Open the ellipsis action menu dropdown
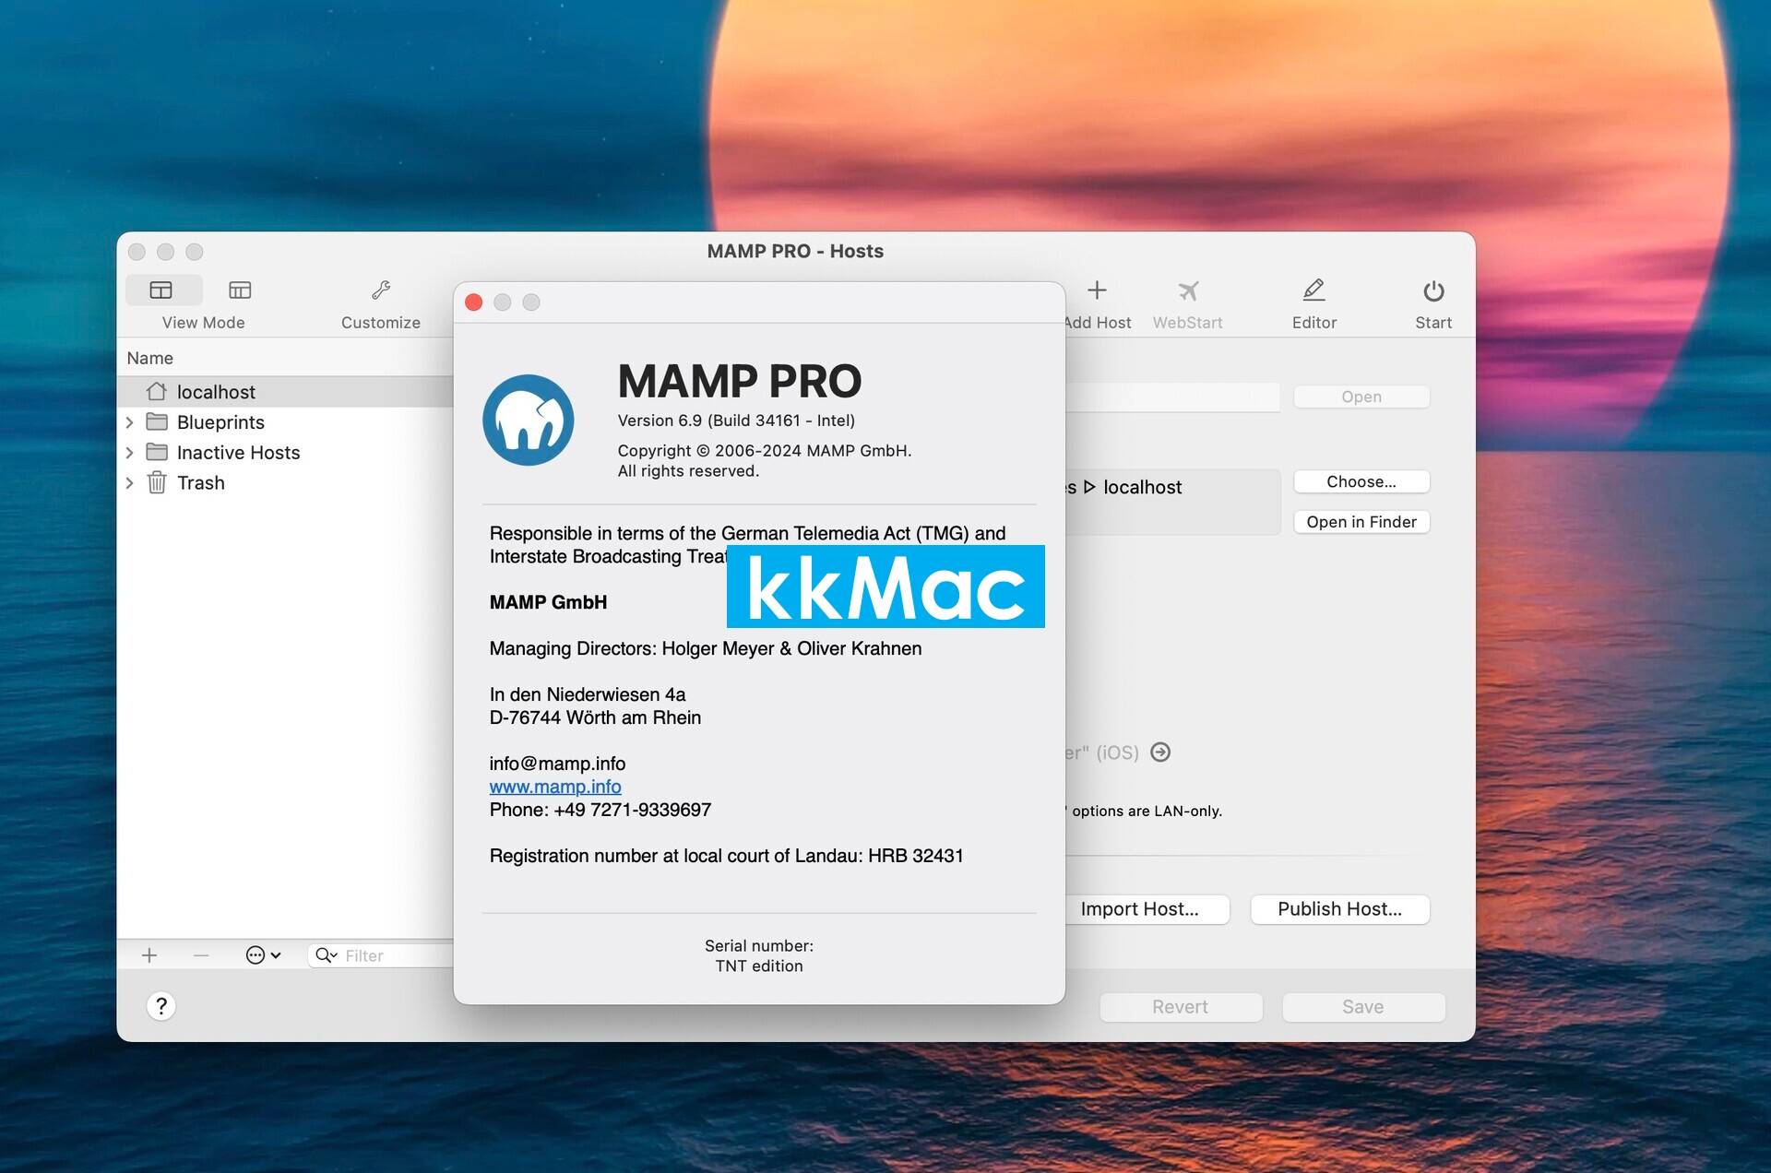1771x1173 pixels. point(263,955)
